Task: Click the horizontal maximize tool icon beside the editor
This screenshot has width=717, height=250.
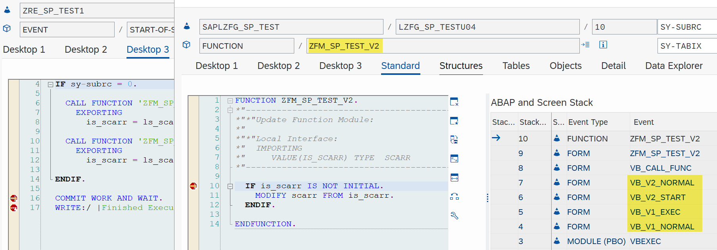Action: [x=454, y=177]
